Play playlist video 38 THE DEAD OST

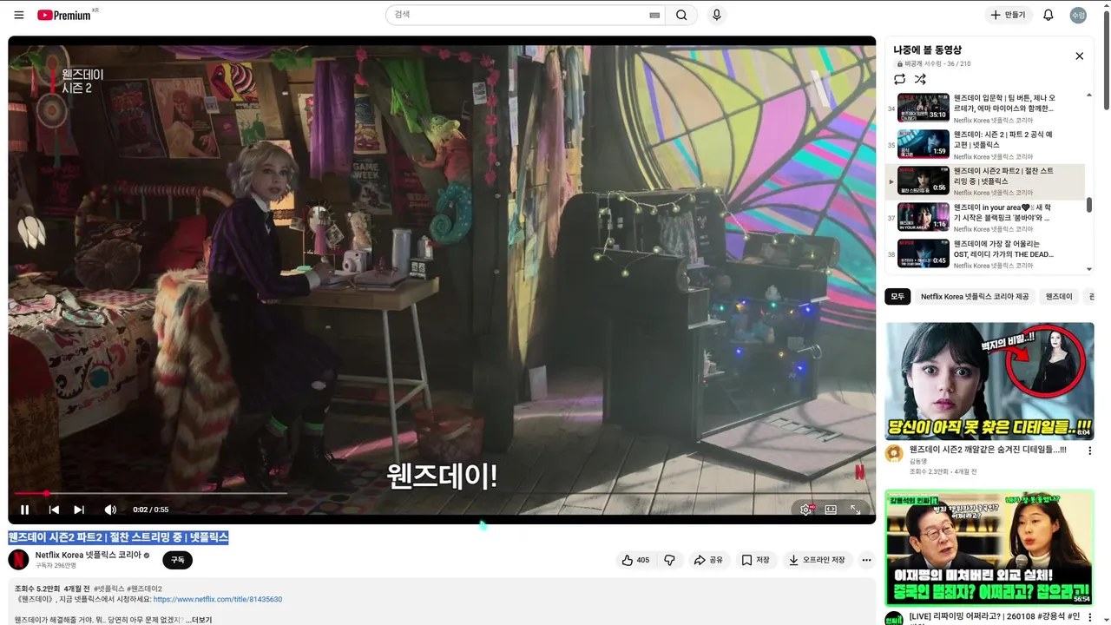pos(985,253)
